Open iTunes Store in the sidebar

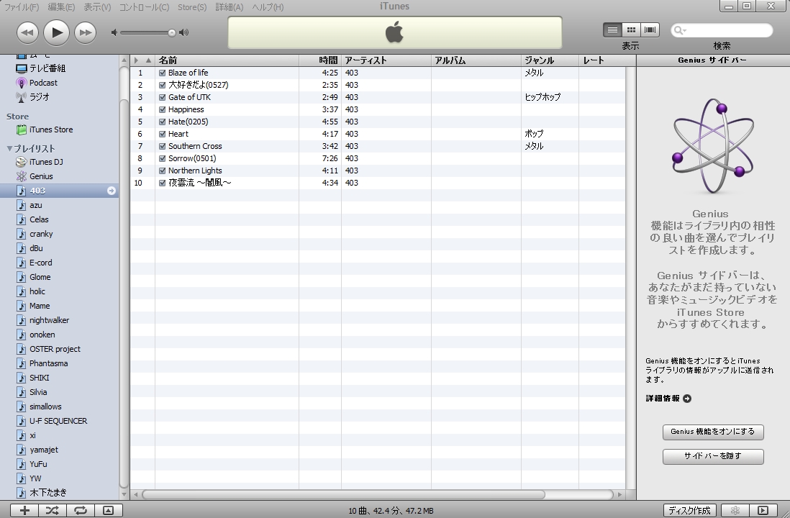point(51,129)
